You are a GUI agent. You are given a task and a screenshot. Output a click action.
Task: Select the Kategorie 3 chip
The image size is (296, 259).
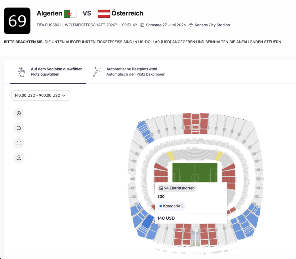[x=171, y=206]
